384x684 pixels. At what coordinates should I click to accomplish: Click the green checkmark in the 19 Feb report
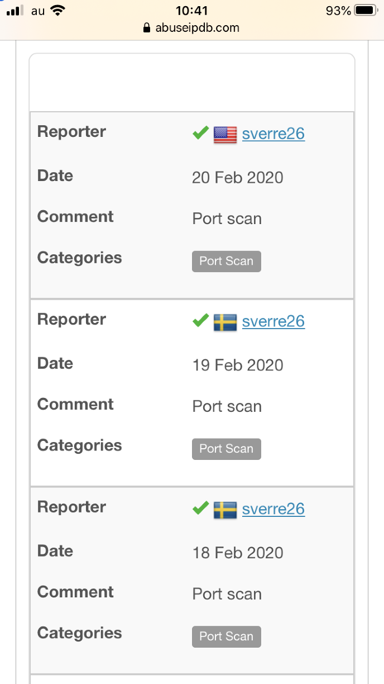(200, 321)
